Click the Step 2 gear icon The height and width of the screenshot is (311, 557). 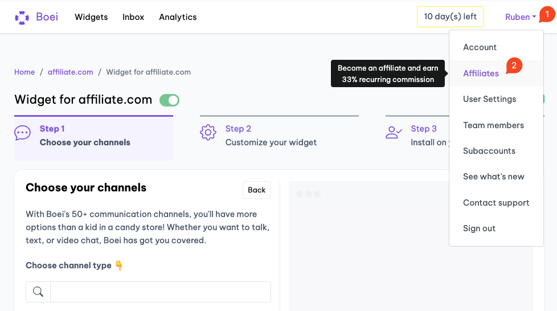click(208, 133)
